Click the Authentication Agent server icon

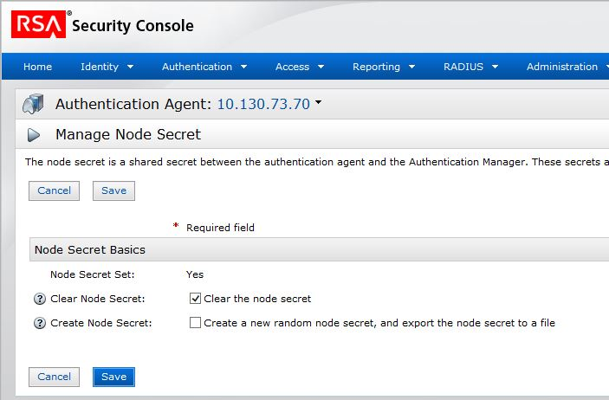(33, 105)
